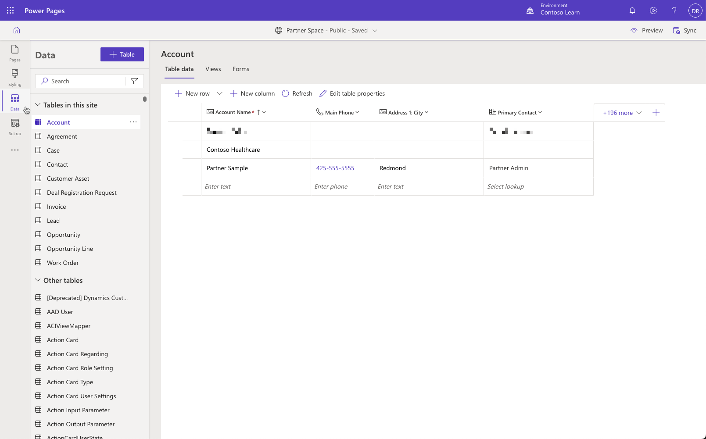Open more options for the Account table
Screen dimensions: 706x439
133,122
